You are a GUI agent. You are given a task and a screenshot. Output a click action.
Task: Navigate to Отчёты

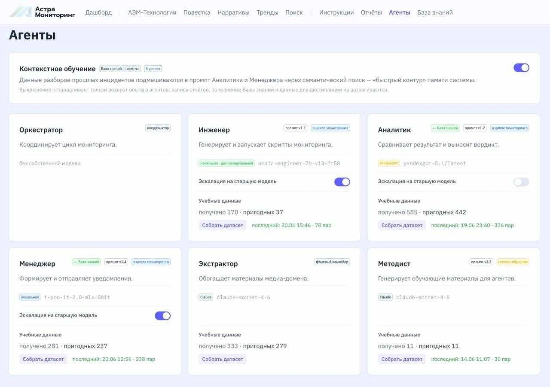point(371,12)
